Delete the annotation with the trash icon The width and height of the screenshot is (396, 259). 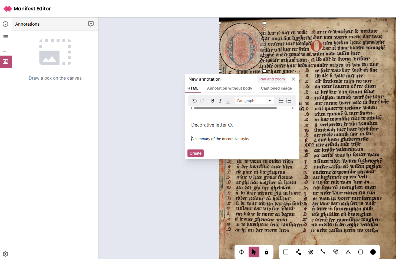tap(266, 252)
